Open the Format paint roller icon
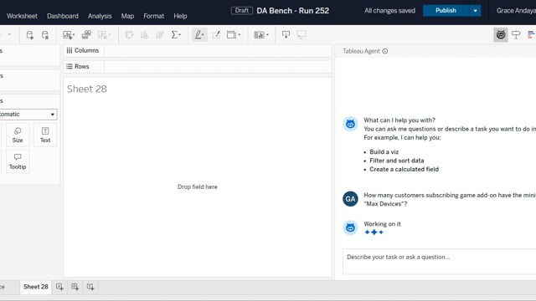The width and height of the screenshot is (536, 301). (516, 35)
